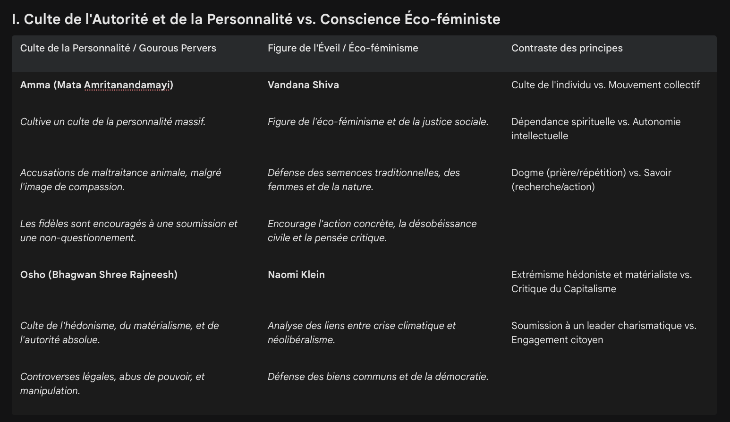This screenshot has height=422, width=730.
Task: Click the section heading about Culte de l'Autorité
Action: (x=255, y=19)
